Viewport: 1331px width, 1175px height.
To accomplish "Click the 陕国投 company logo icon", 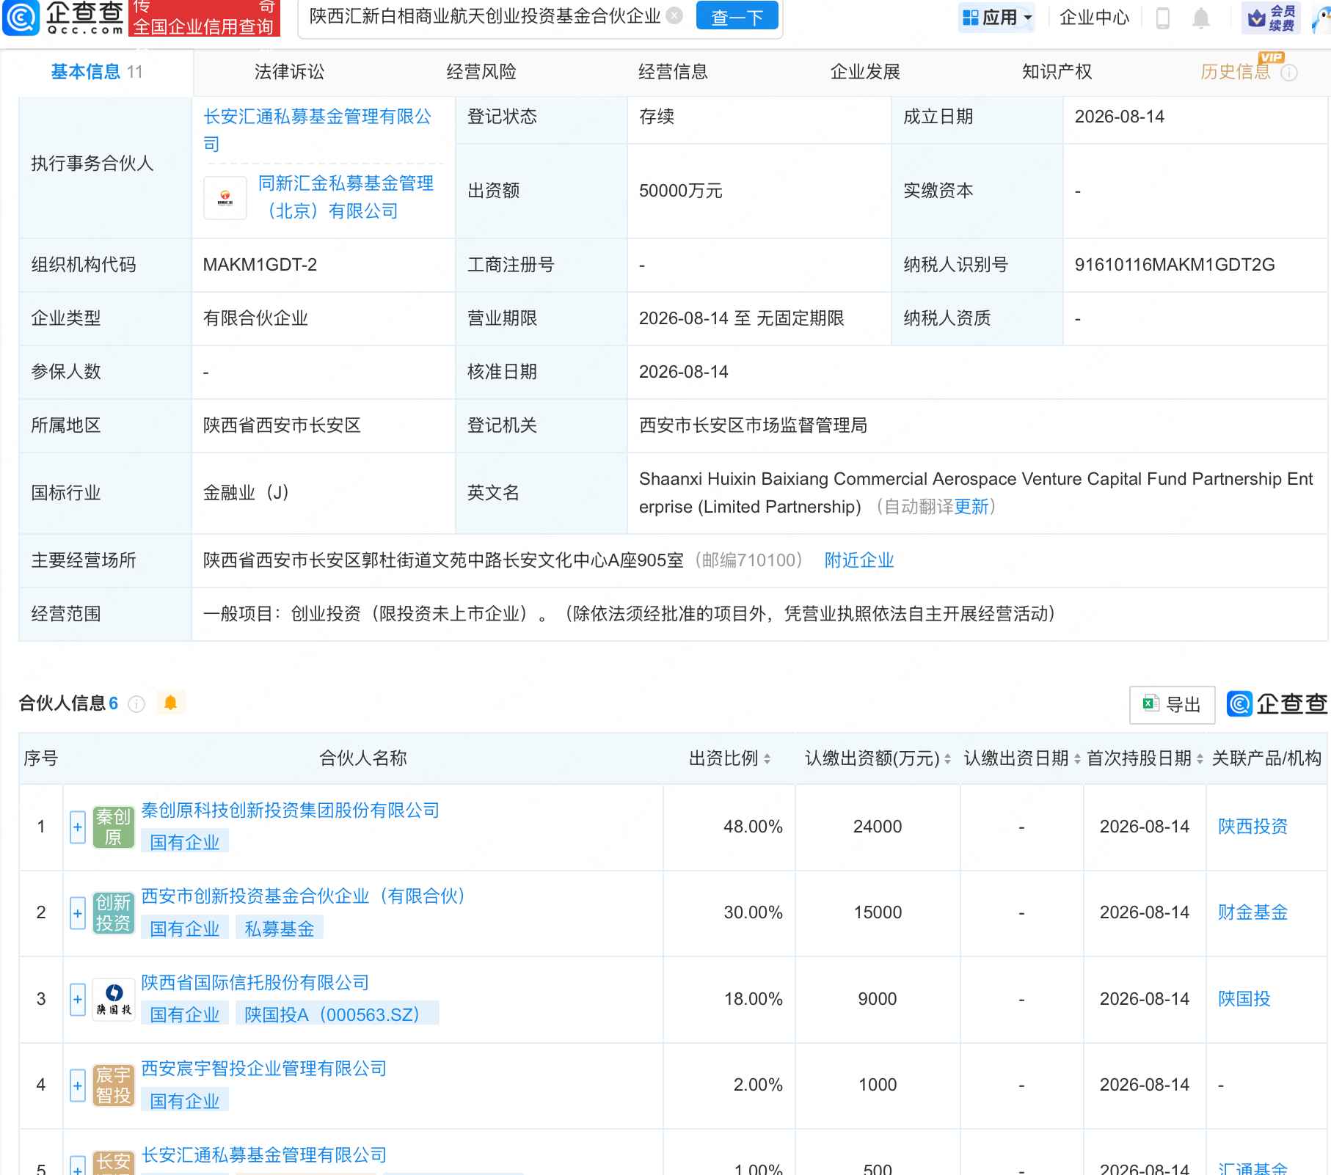I will click(114, 1000).
